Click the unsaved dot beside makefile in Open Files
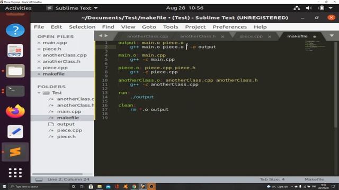 pyautogui.click(x=39, y=74)
